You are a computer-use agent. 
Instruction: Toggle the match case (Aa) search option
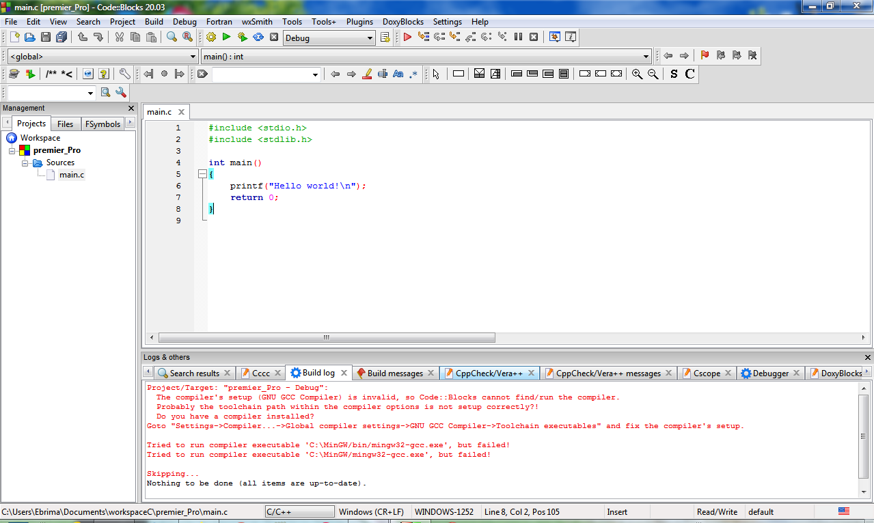click(398, 73)
